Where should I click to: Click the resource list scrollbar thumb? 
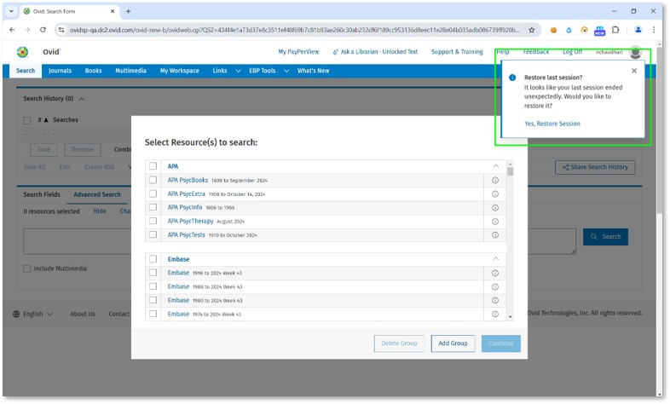(511, 171)
